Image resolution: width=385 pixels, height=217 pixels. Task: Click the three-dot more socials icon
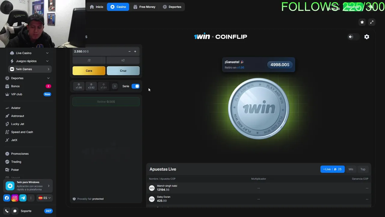click(31, 198)
